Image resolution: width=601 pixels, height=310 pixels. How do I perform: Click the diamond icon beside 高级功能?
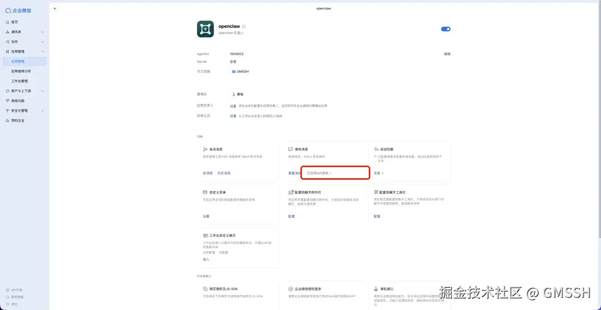click(7, 101)
